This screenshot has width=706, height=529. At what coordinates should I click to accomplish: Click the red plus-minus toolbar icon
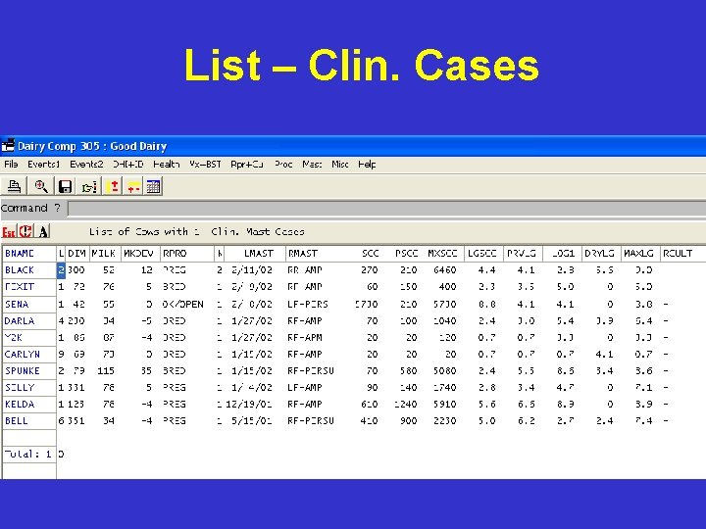[133, 186]
